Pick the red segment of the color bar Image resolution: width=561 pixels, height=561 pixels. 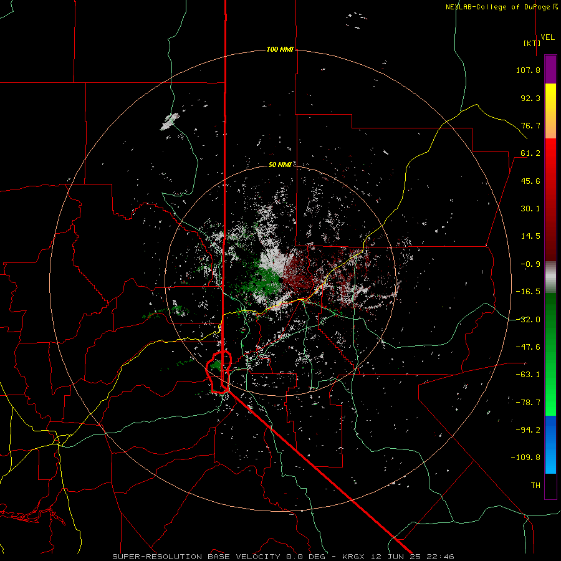click(550, 199)
